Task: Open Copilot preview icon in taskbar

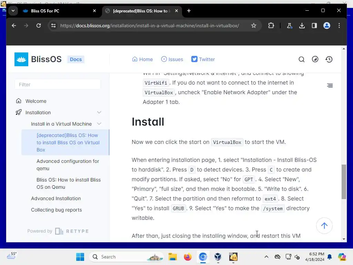Action: 342,257
